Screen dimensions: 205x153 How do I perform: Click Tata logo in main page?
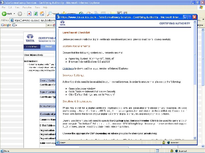30,38
